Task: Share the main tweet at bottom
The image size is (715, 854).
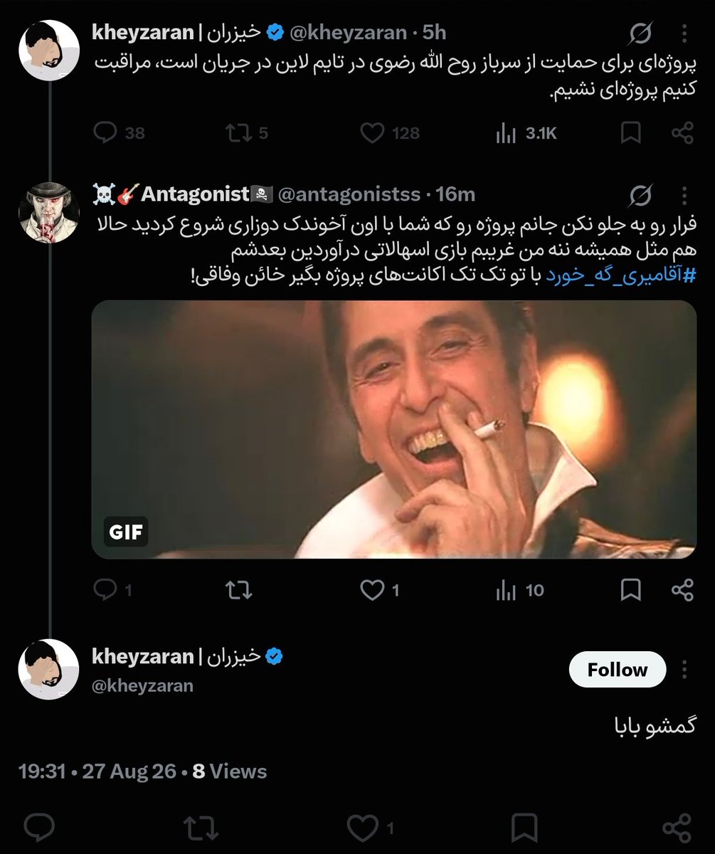Action: [677, 827]
